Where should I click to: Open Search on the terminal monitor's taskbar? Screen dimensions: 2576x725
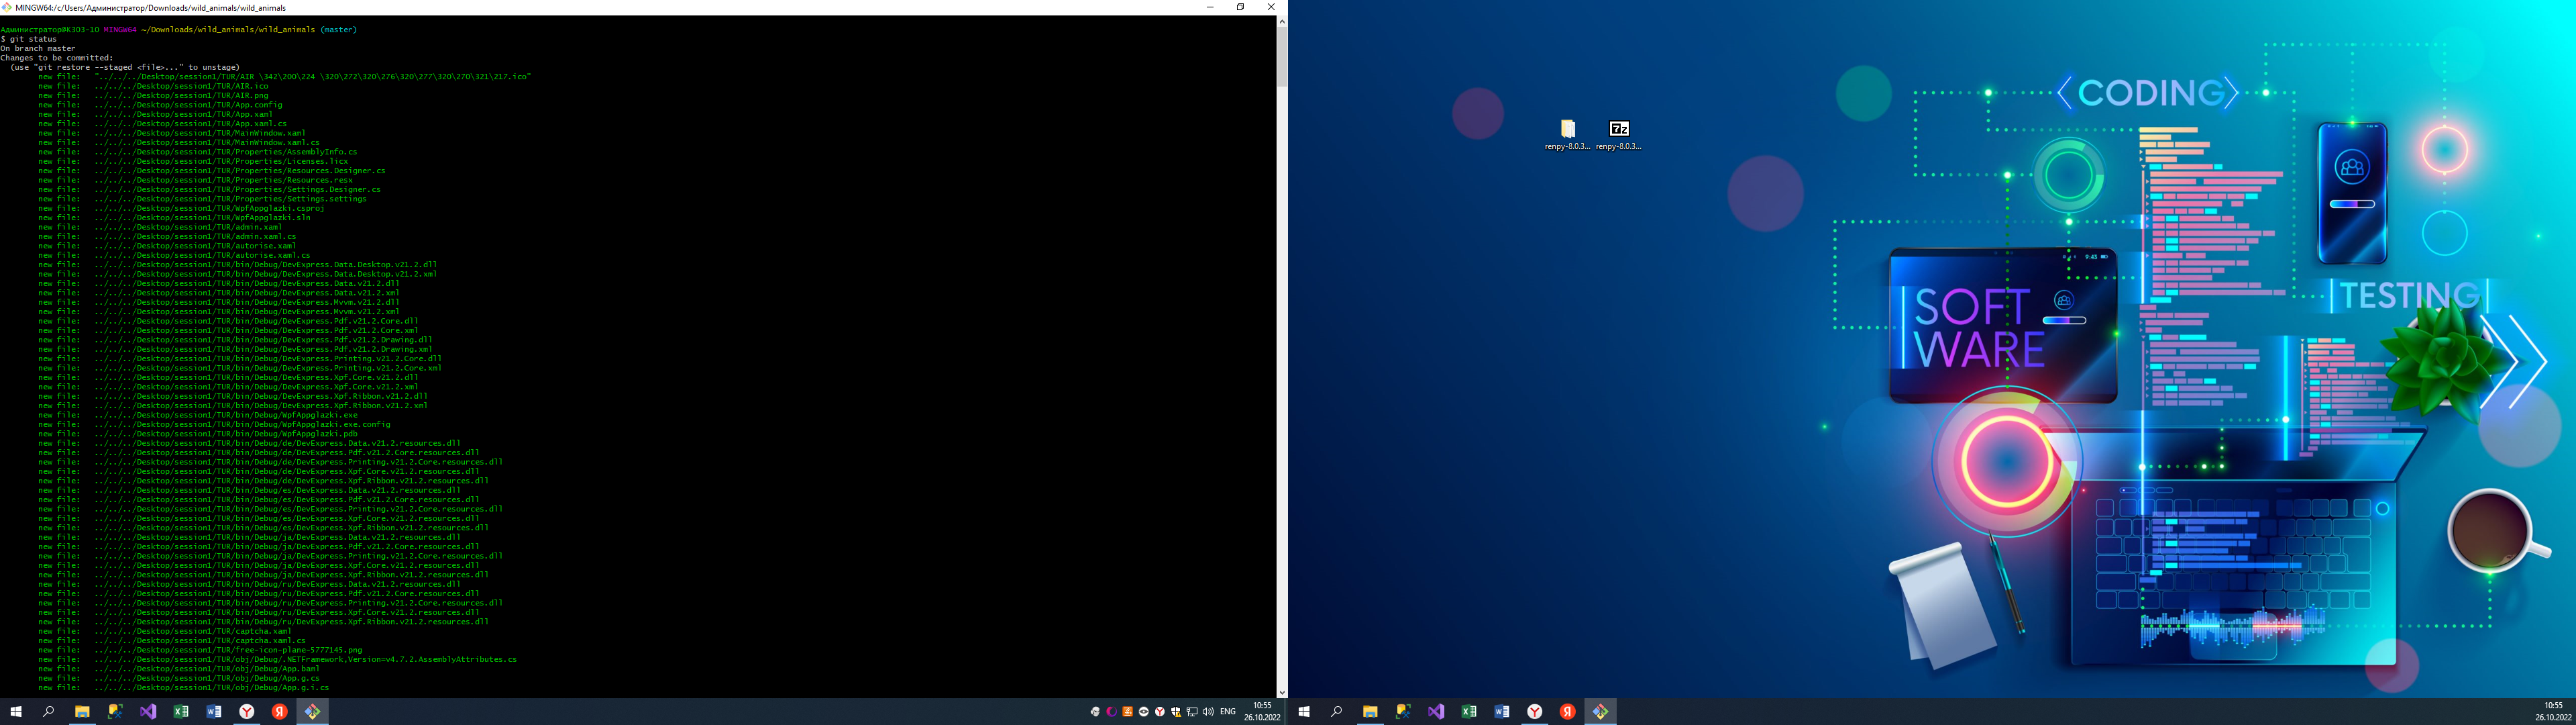coord(48,712)
